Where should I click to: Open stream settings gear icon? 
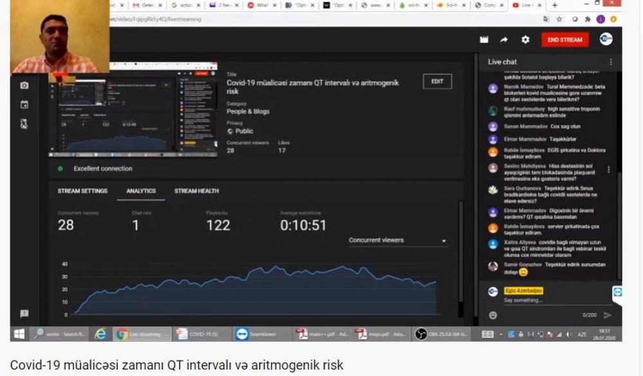click(x=525, y=40)
